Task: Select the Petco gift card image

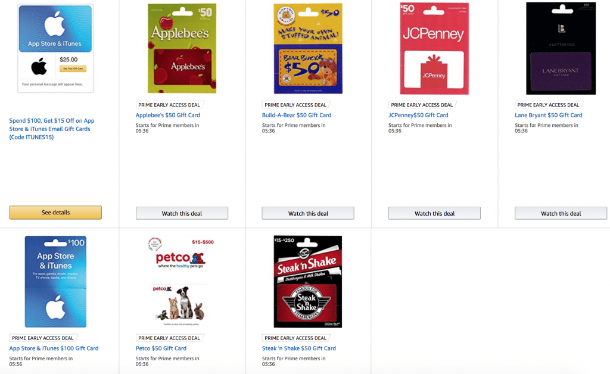Action: point(181,282)
